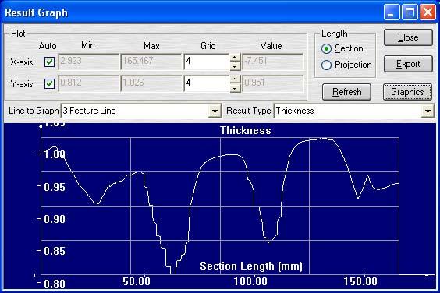Close the window using the red X icon

[x=428, y=12]
